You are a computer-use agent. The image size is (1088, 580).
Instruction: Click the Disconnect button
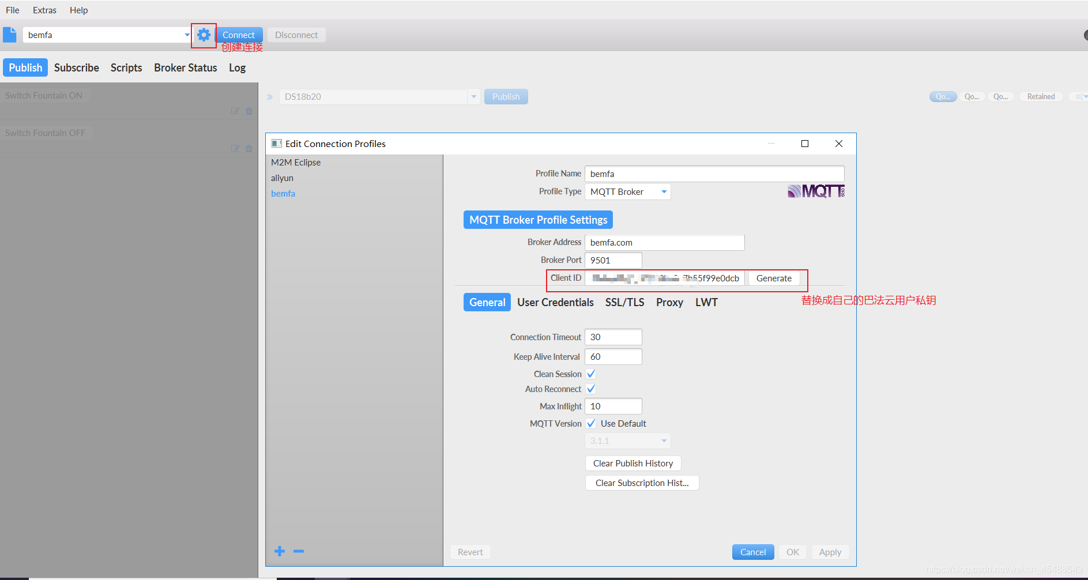pyautogui.click(x=296, y=35)
